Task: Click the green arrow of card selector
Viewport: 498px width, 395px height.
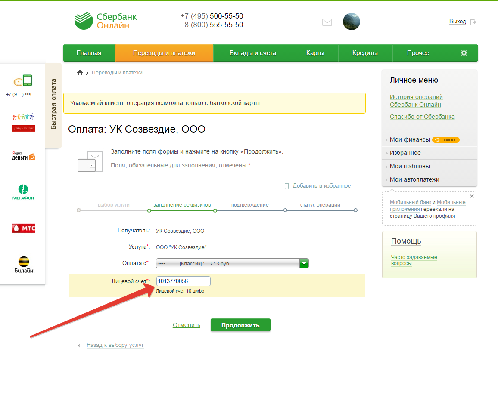Action: pyautogui.click(x=304, y=263)
